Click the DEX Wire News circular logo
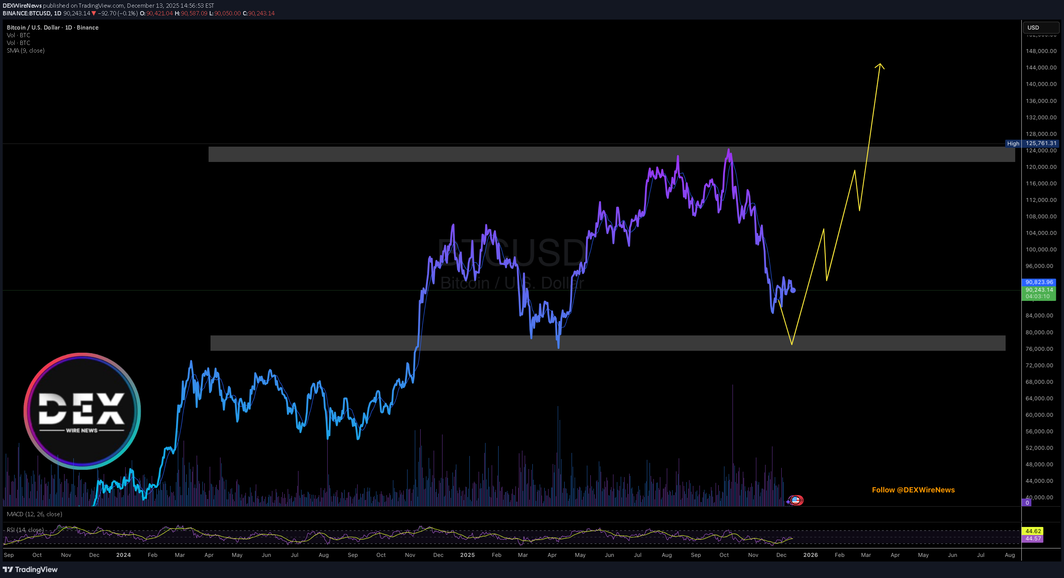 (82, 411)
